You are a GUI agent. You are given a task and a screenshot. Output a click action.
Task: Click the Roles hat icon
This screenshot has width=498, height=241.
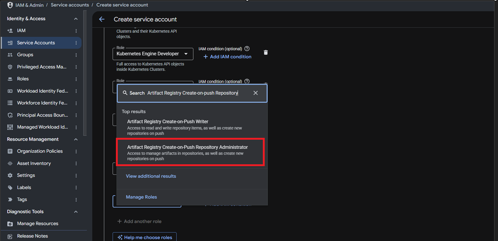click(10, 79)
